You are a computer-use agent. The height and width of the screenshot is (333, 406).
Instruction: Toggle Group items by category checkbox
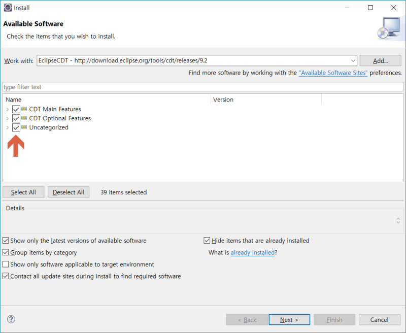tap(6, 252)
